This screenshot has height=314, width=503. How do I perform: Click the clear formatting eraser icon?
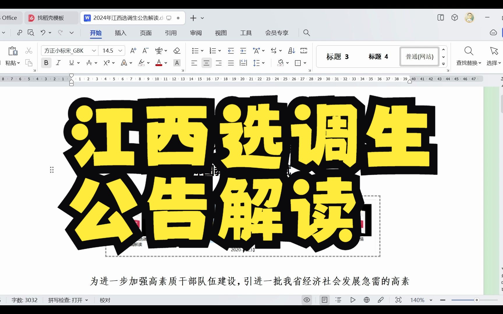177,51
